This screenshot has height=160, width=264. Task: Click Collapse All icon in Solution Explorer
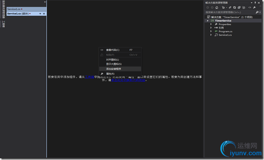pos(239,8)
